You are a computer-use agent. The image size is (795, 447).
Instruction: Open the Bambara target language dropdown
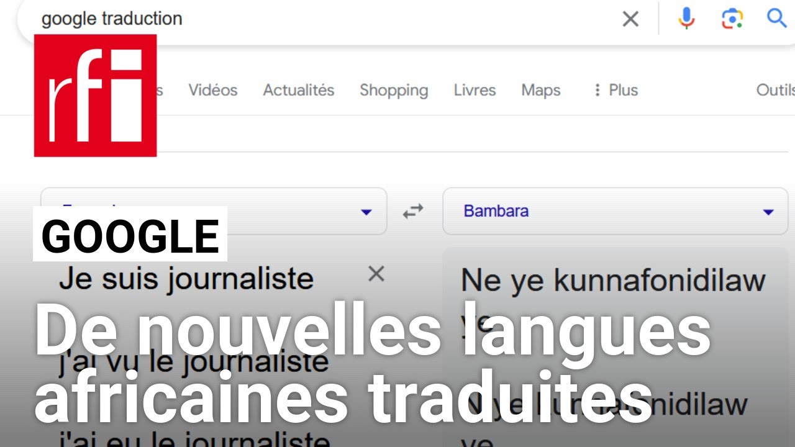(615, 212)
